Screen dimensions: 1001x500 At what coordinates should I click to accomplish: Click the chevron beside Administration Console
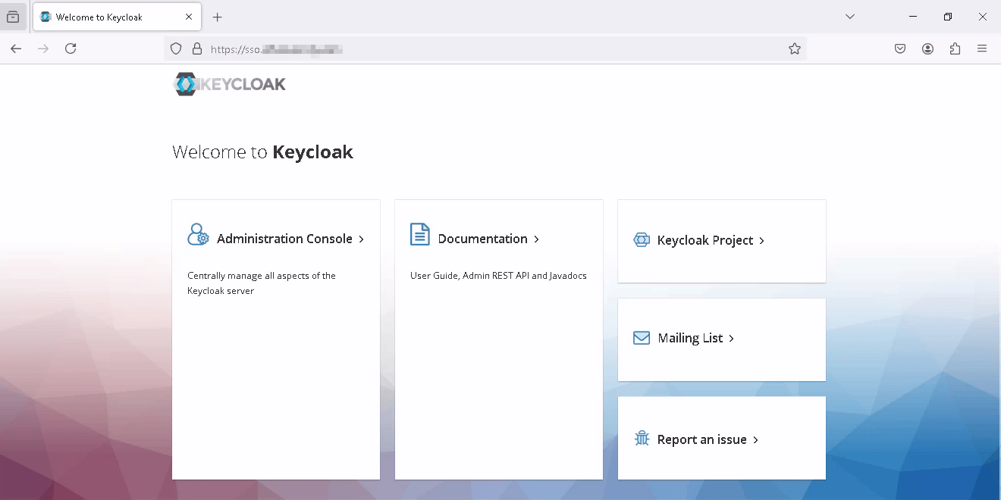(362, 238)
